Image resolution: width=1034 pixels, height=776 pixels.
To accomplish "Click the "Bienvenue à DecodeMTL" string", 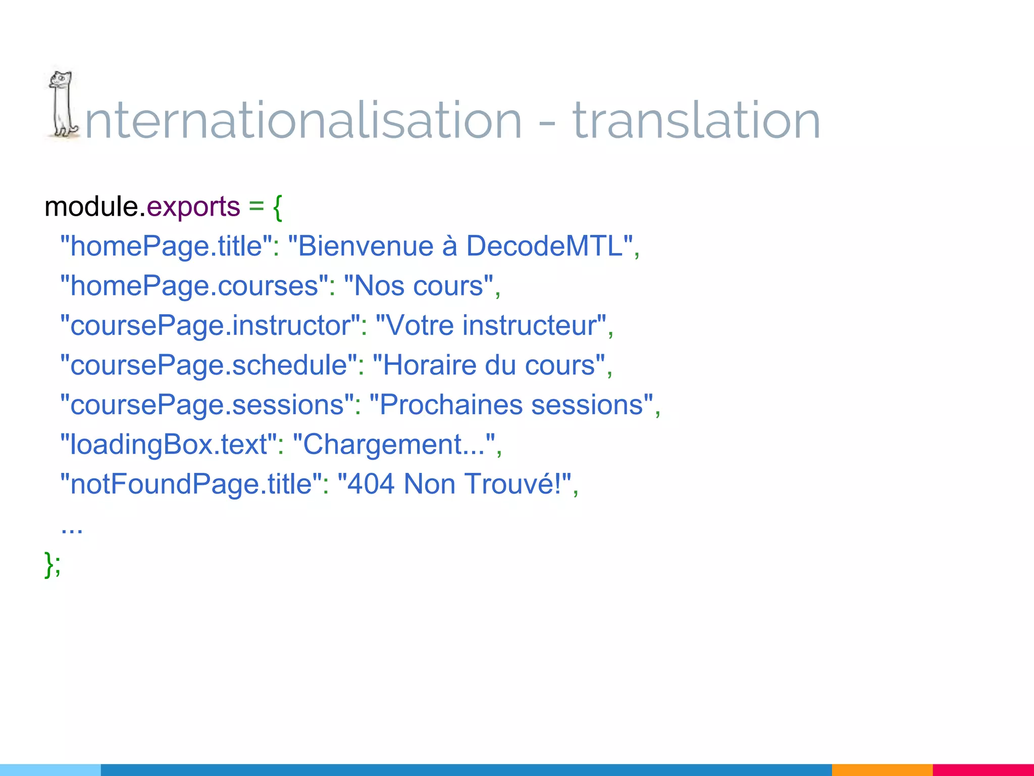I will [x=460, y=246].
